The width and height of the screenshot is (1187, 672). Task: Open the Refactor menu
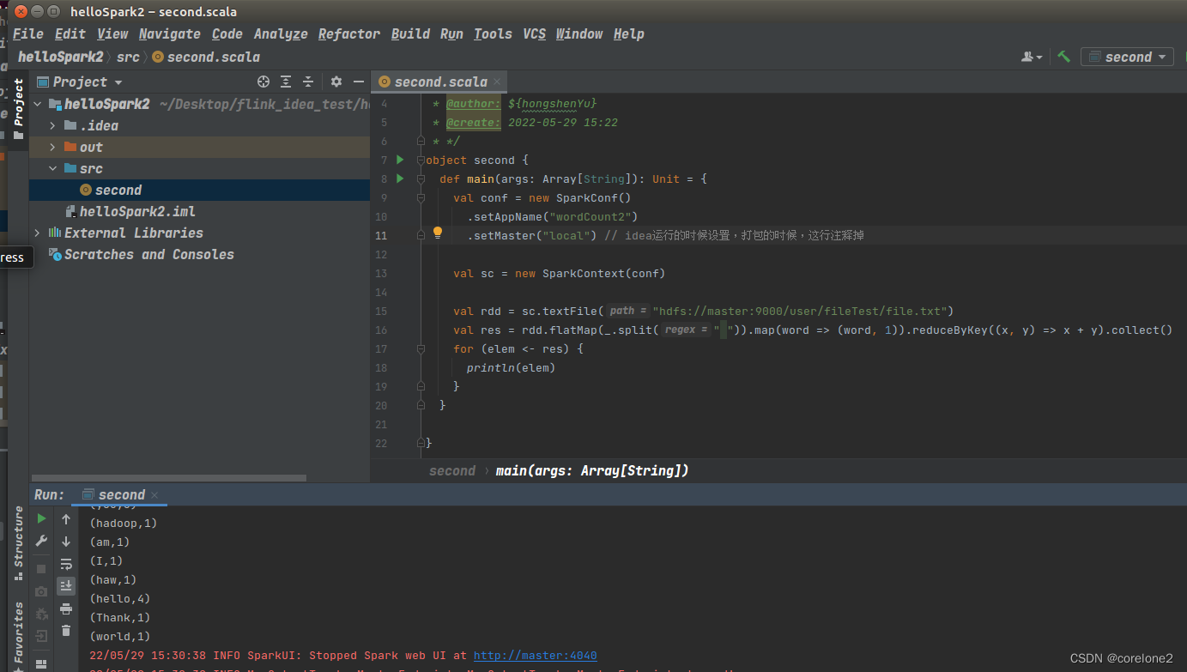point(349,33)
